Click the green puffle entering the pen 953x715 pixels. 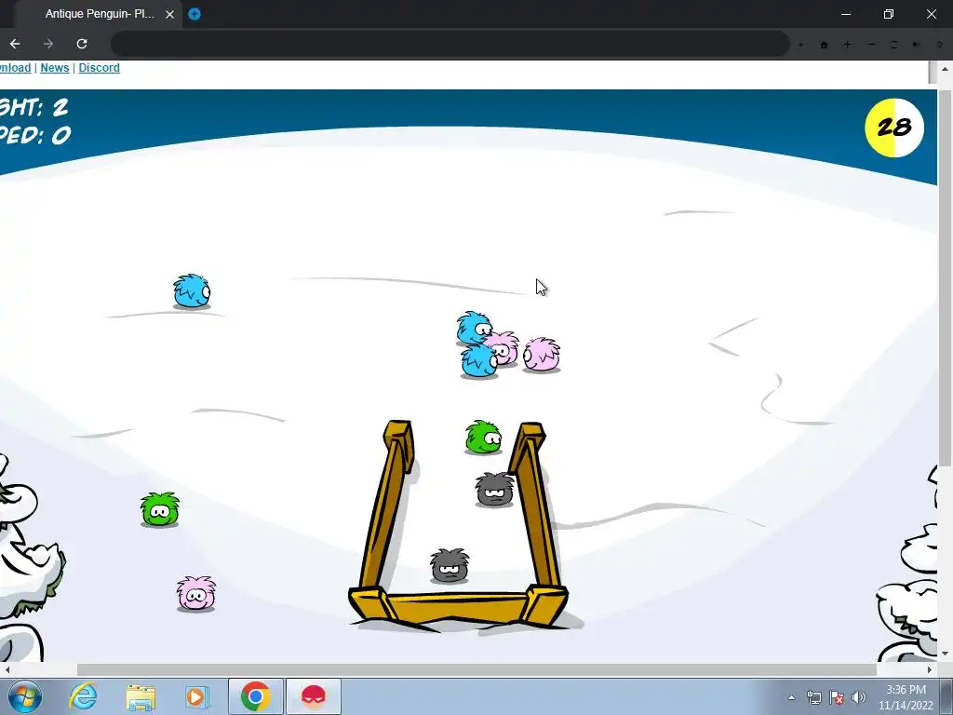click(x=483, y=437)
